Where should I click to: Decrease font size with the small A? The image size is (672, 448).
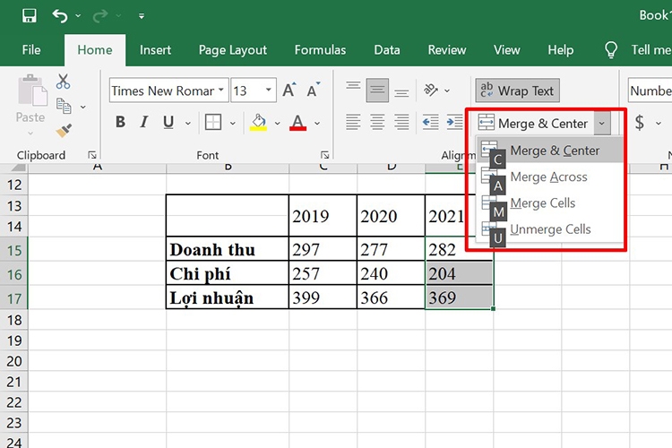pyautogui.click(x=314, y=90)
